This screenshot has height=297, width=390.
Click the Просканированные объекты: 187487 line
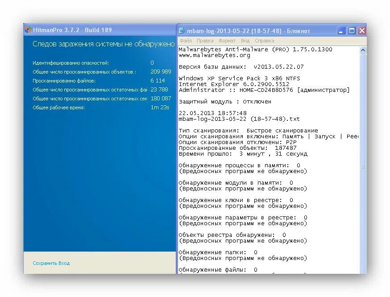click(237, 148)
